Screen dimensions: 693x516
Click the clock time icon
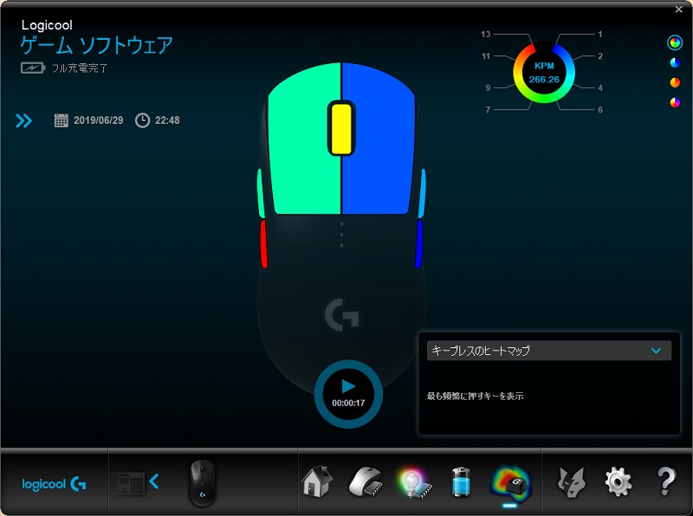point(142,120)
